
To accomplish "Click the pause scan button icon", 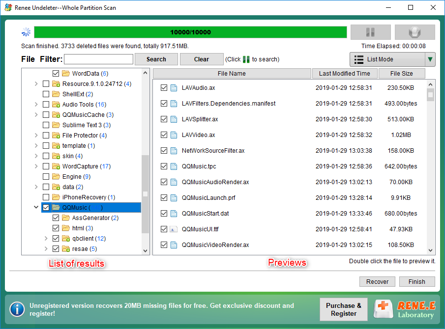I will pyautogui.click(x=370, y=32).
